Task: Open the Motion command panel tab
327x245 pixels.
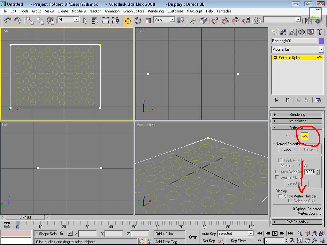Action: tap(301, 32)
